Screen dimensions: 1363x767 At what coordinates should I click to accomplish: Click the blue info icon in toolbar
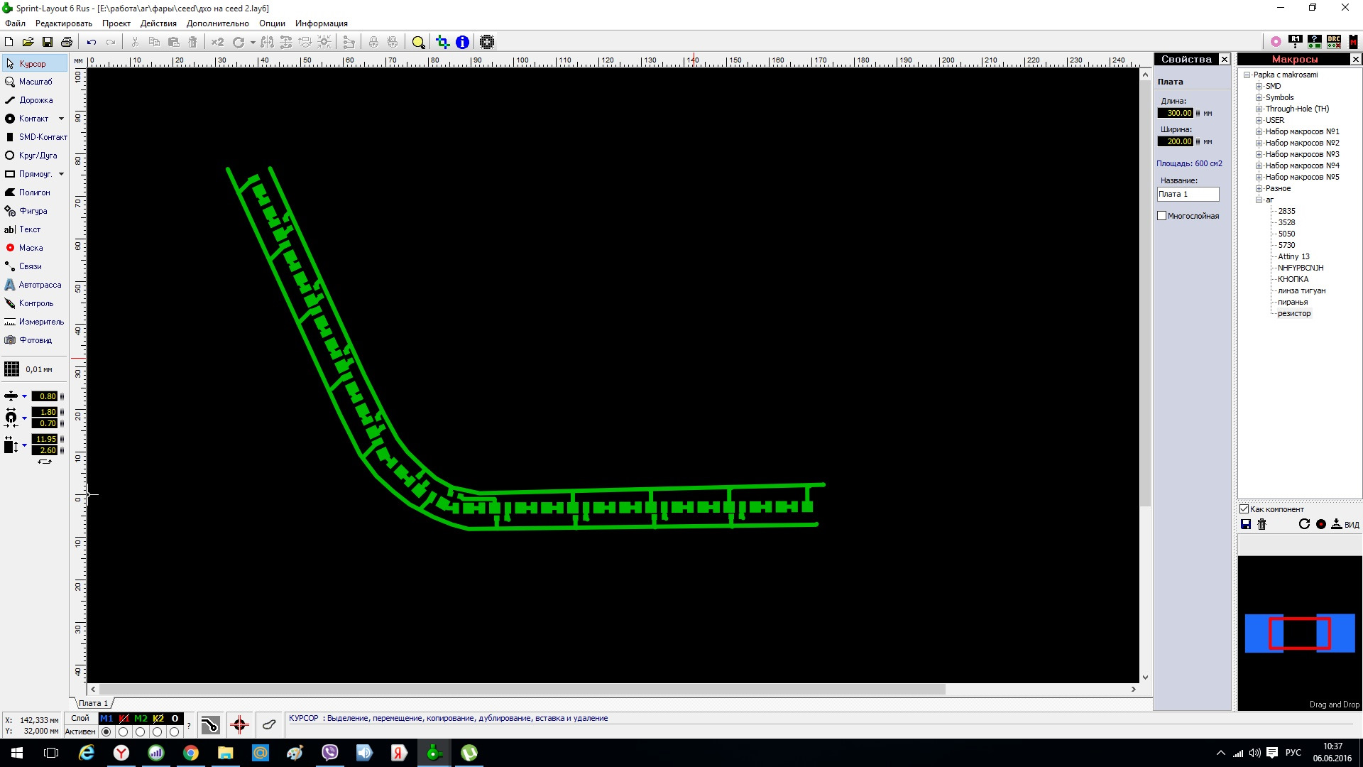462,43
